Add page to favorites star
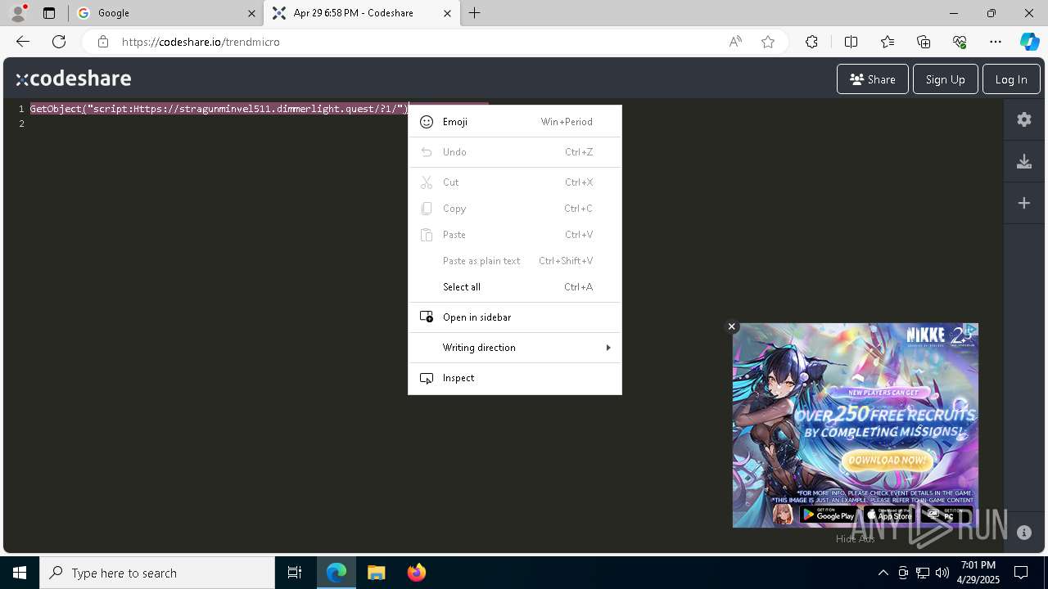Screen dimensions: 1048x589 coord(768,42)
